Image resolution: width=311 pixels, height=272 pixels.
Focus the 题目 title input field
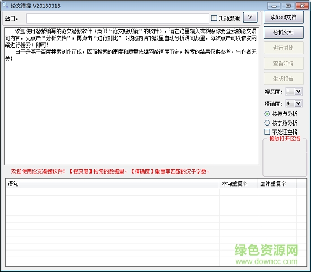pos(118,18)
